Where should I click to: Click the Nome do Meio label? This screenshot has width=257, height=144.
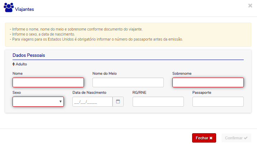tap(105, 74)
